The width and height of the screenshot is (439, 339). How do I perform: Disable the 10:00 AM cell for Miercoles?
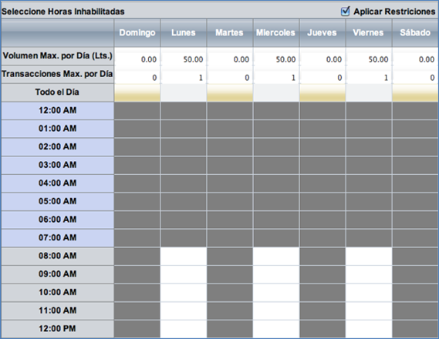click(x=276, y=293)
